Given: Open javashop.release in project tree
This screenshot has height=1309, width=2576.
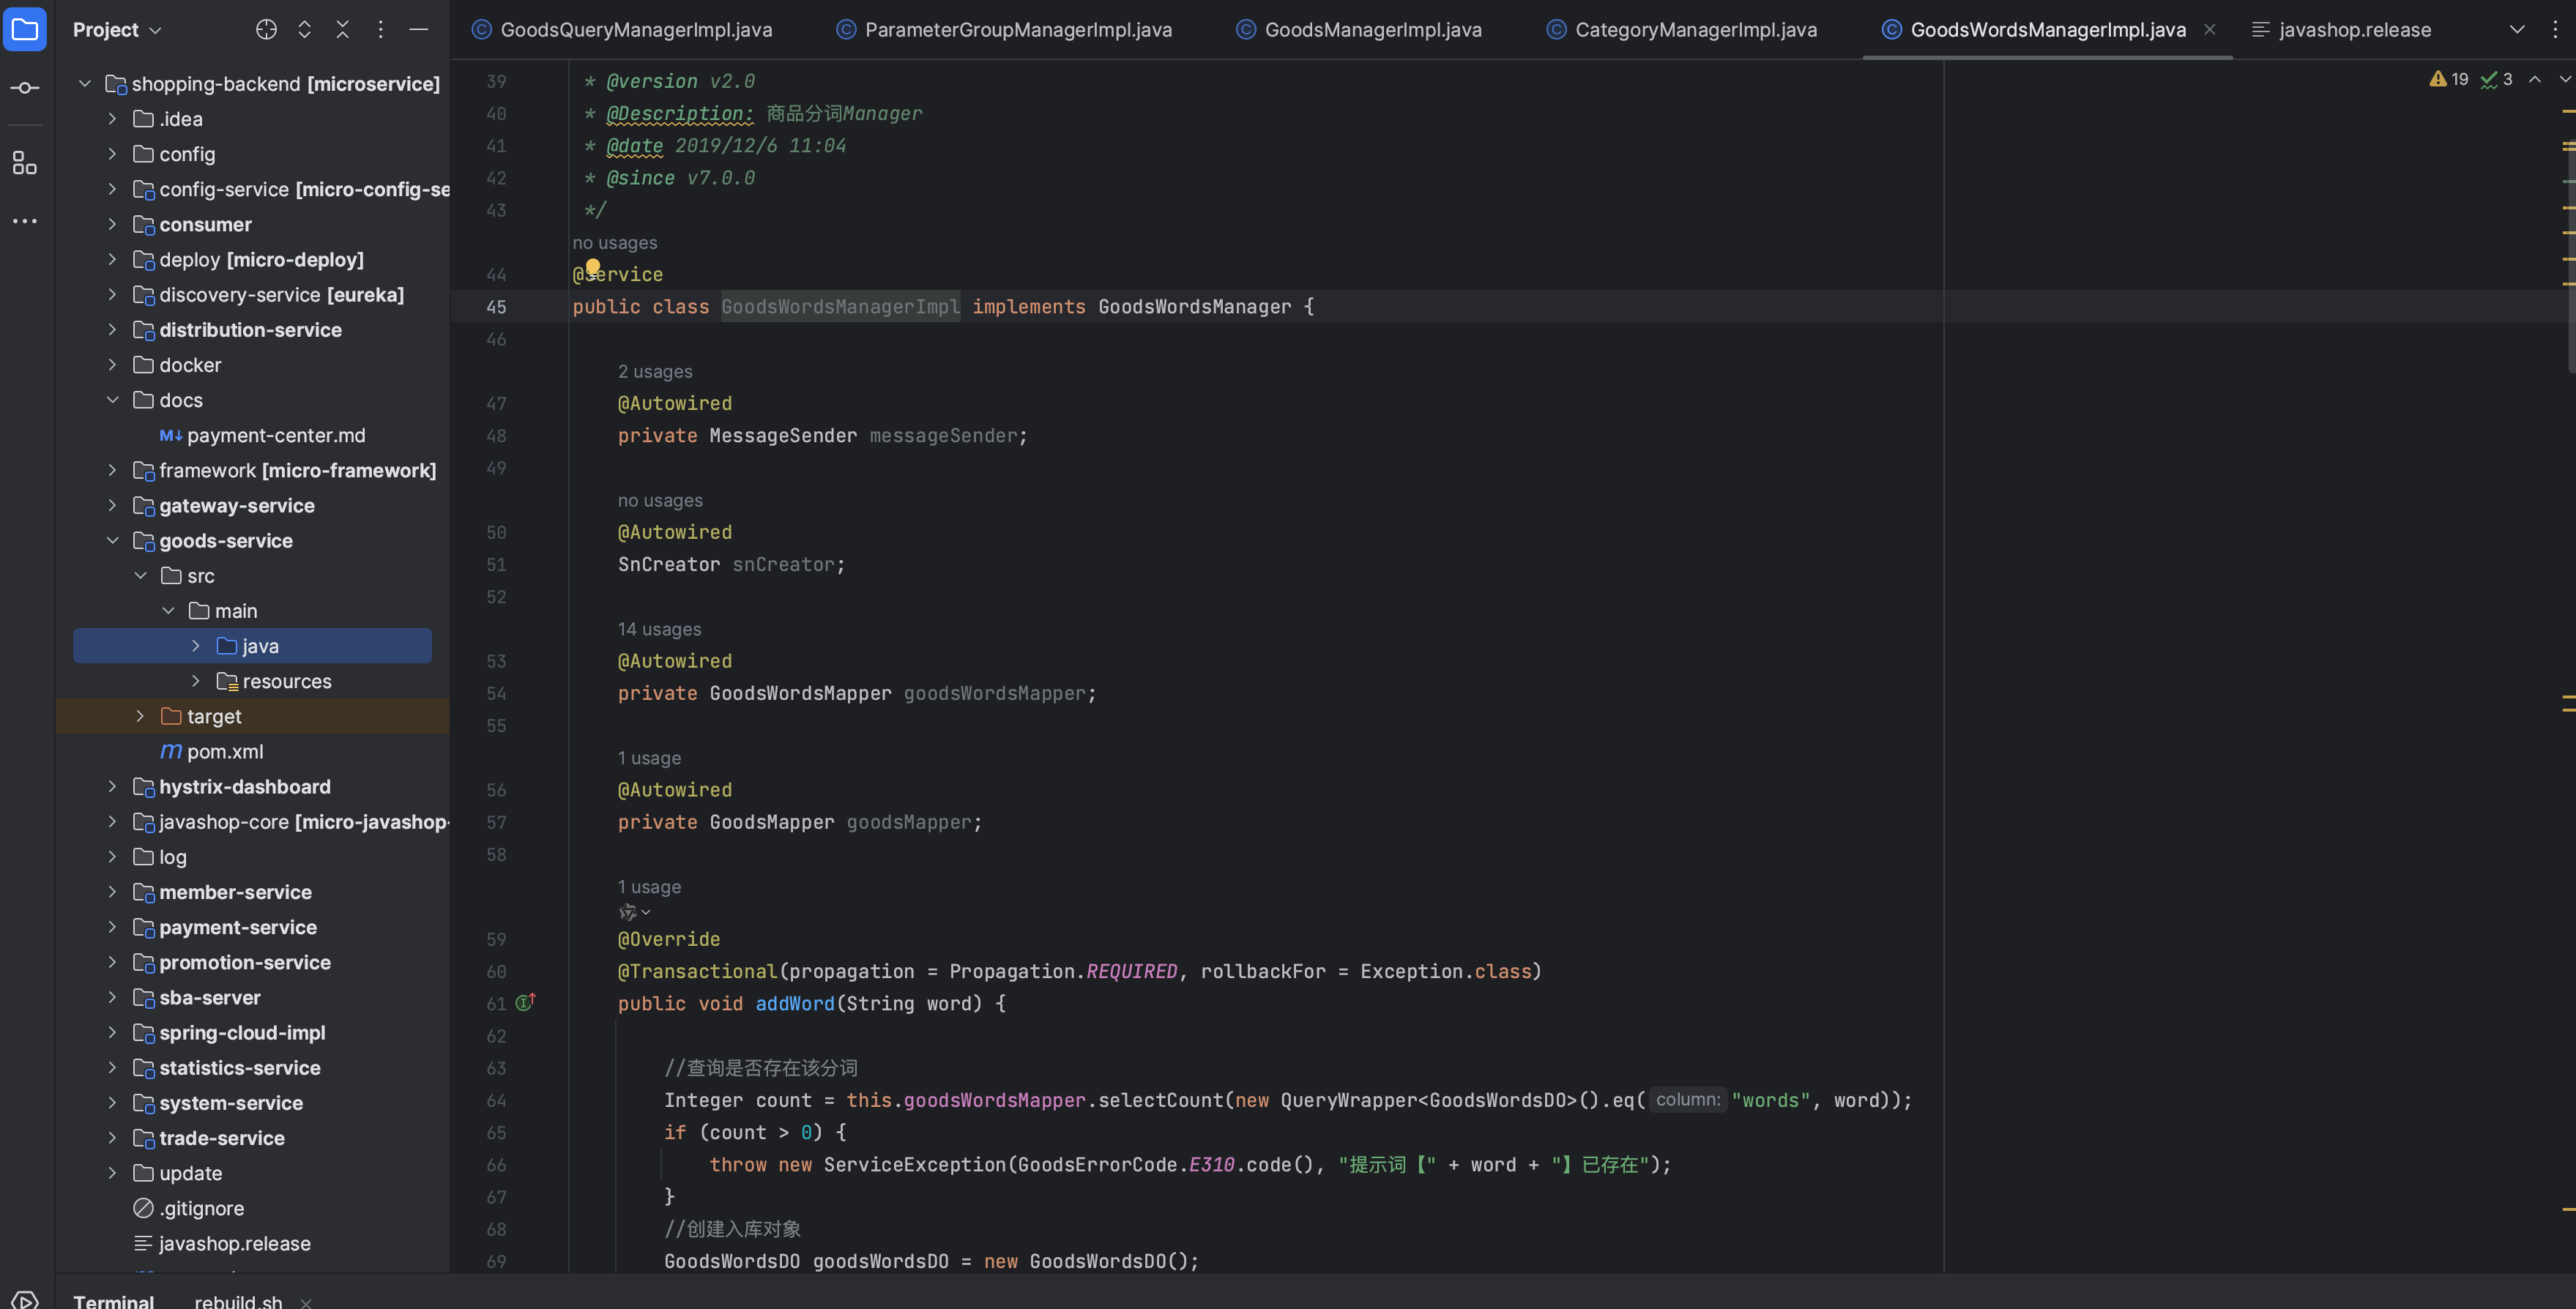Looking at the screenshot, I should pos(235,1243).
